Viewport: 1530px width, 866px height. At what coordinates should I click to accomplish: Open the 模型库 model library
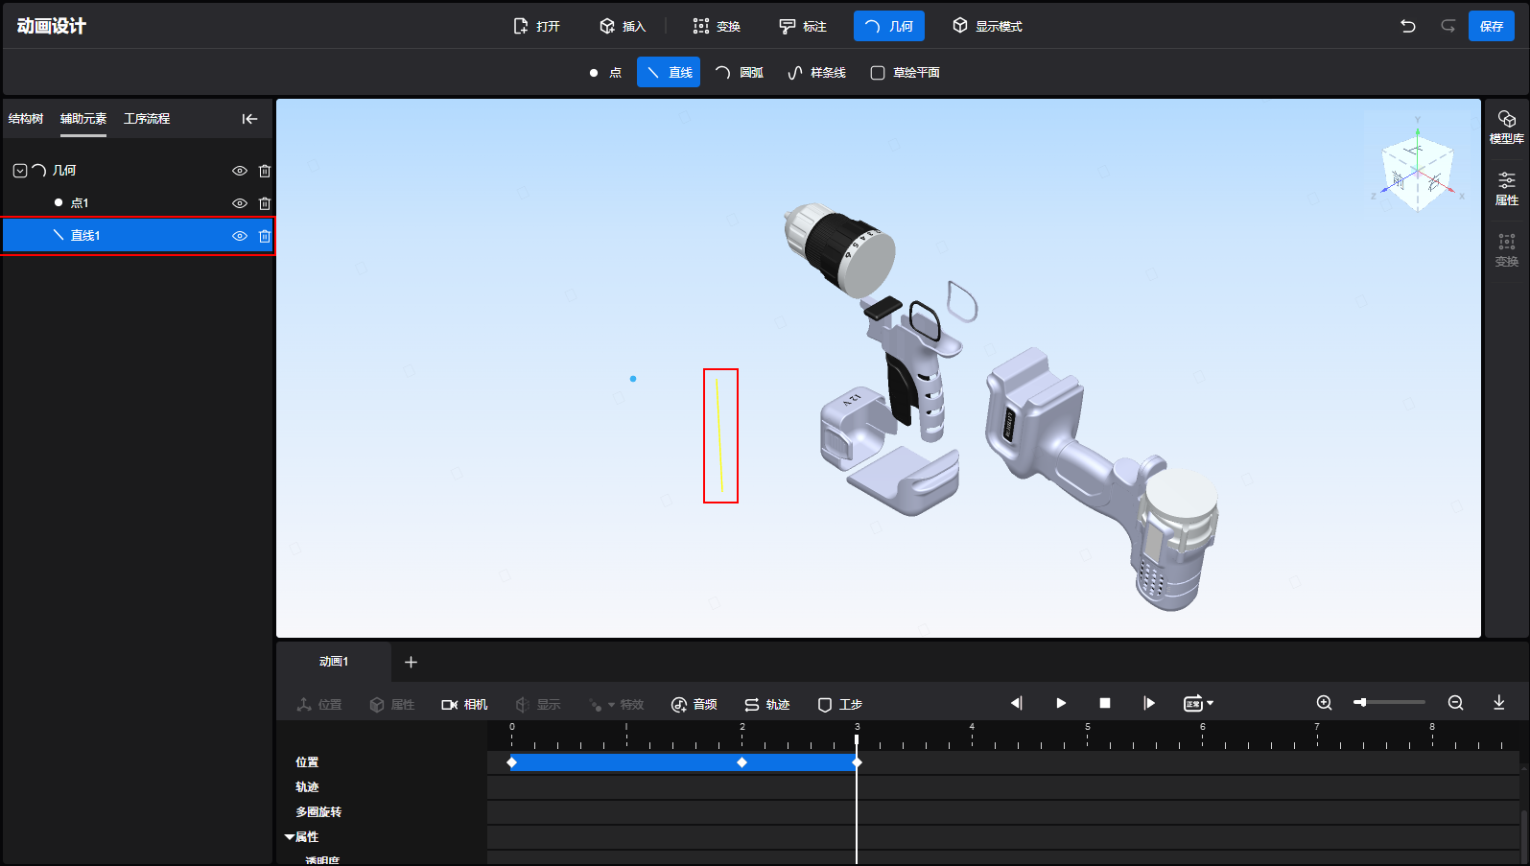tap(1507, 127)
